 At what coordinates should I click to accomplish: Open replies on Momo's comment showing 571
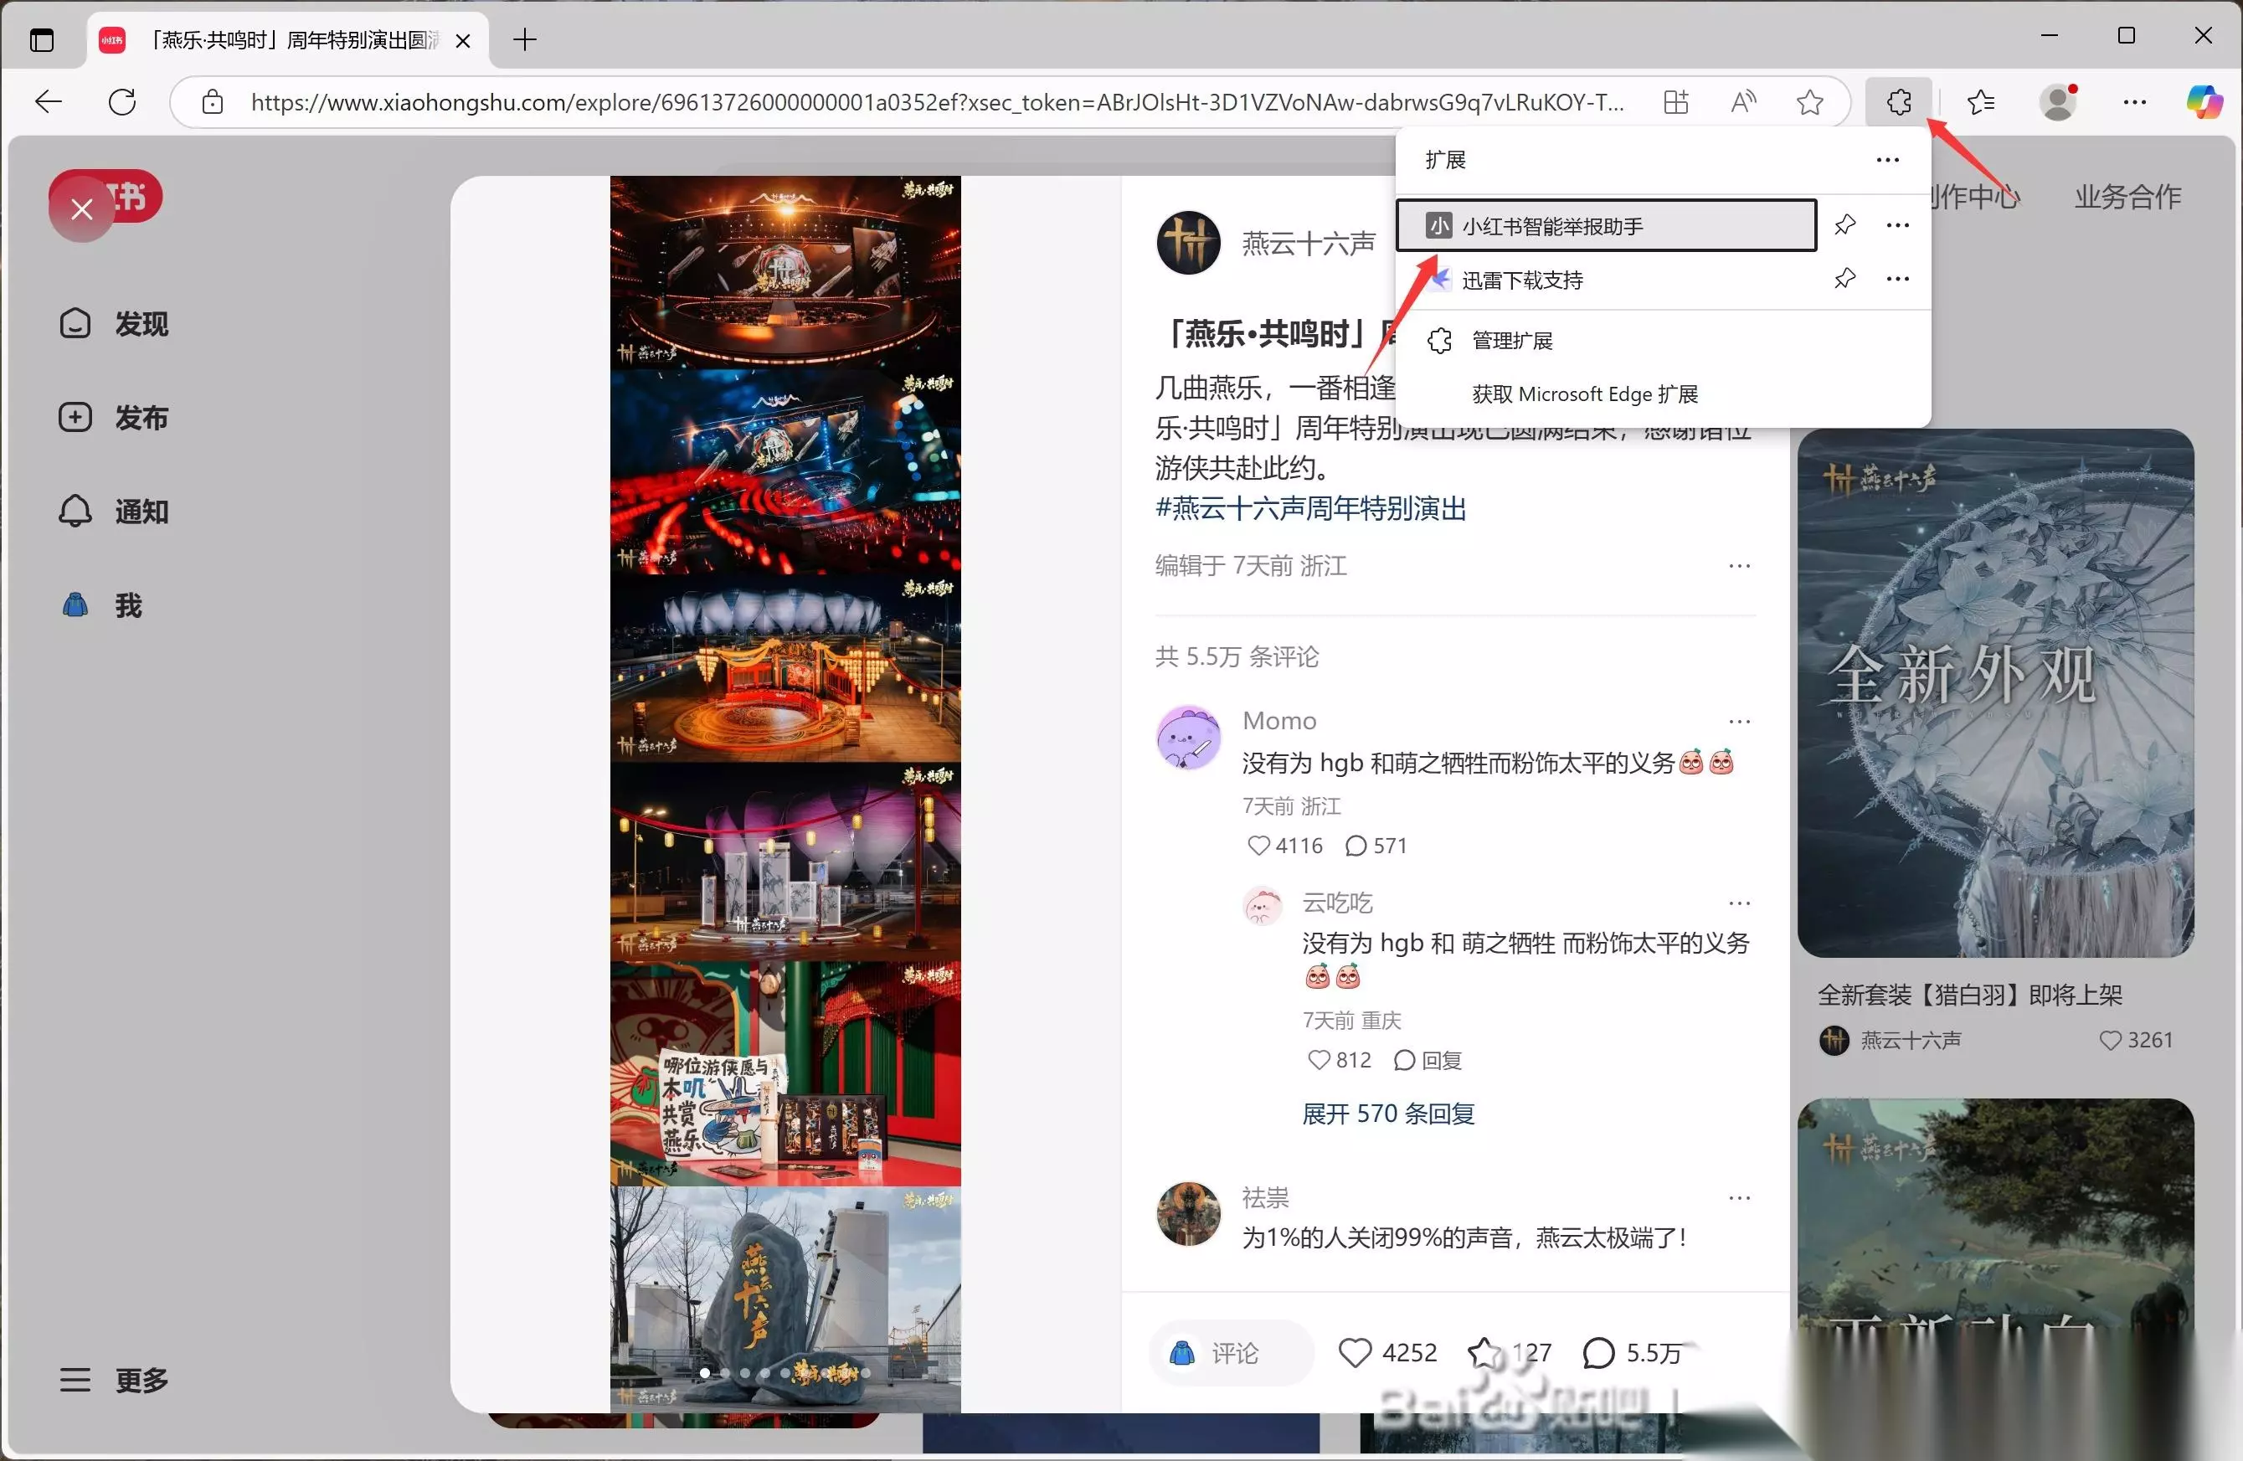click(1376, 846)
